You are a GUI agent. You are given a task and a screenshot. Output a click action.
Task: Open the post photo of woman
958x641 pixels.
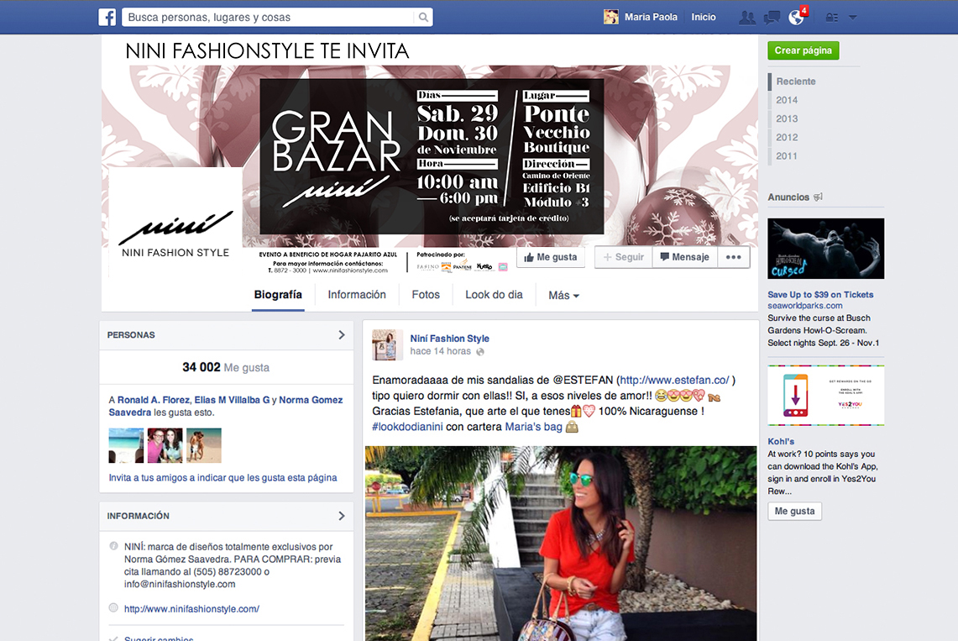tap(561, 544)
